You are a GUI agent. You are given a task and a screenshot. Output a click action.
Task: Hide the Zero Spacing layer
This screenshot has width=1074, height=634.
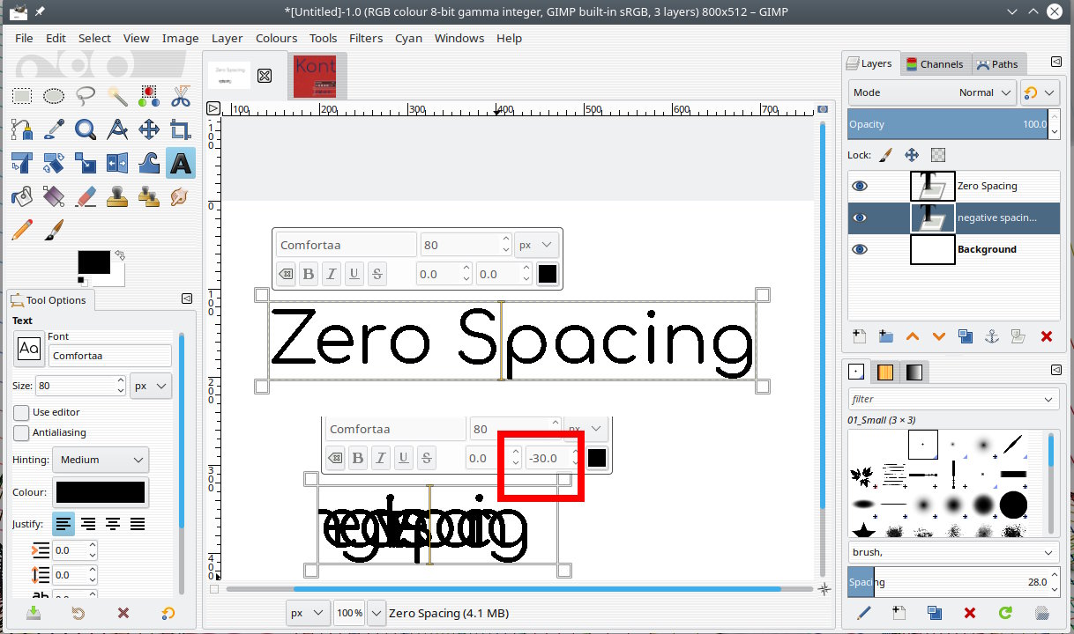[x=860, y=186]
